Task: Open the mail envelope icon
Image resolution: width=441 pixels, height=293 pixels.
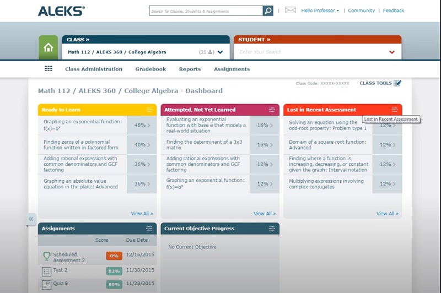Action: pyautogui.click(x=291, y=10)
